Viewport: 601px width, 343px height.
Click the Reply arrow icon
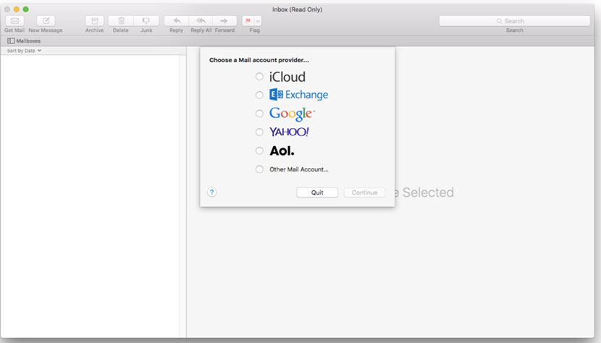pos(176,21)
